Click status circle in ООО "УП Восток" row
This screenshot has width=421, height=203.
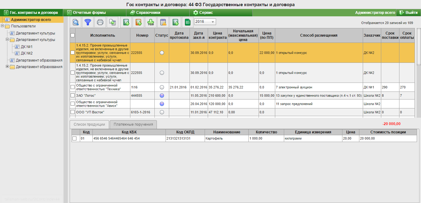[x=162, y=112]
